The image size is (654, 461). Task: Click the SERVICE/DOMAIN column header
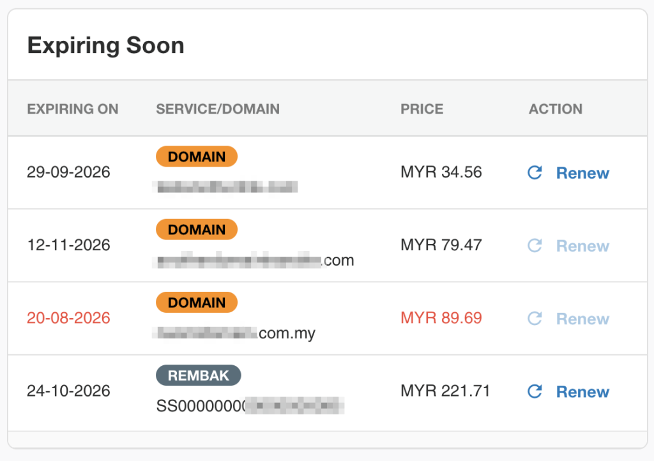(218, 109)
